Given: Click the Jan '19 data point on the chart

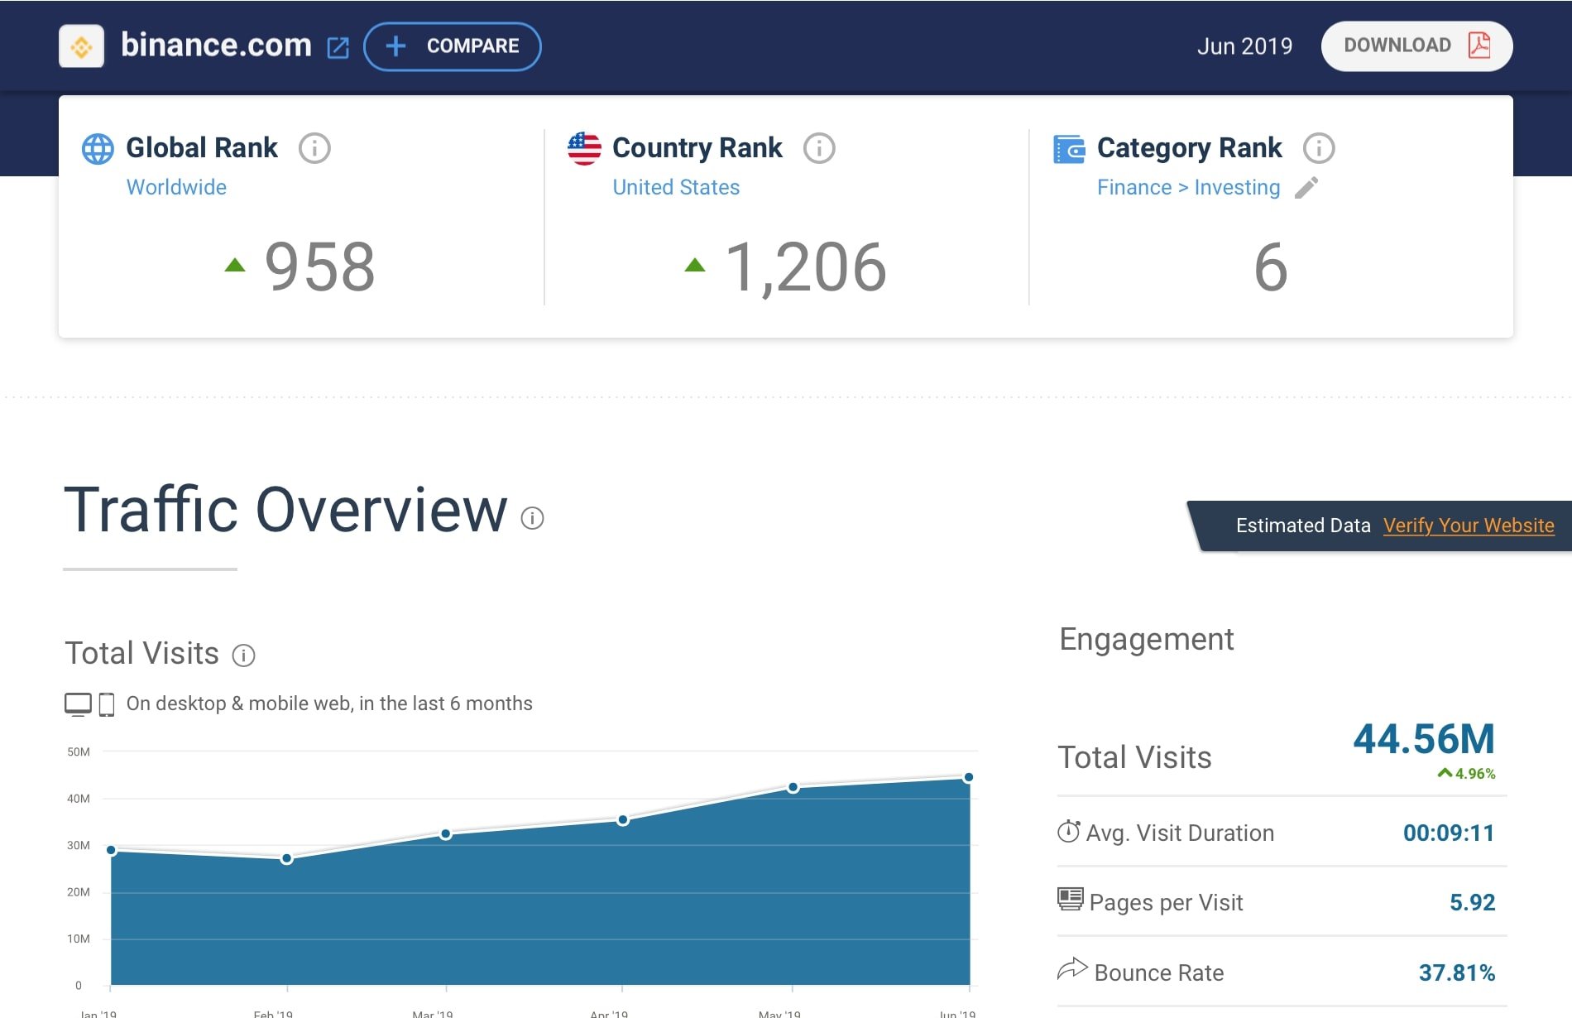Looking at the screenshot, I should (x=111, y=850).
